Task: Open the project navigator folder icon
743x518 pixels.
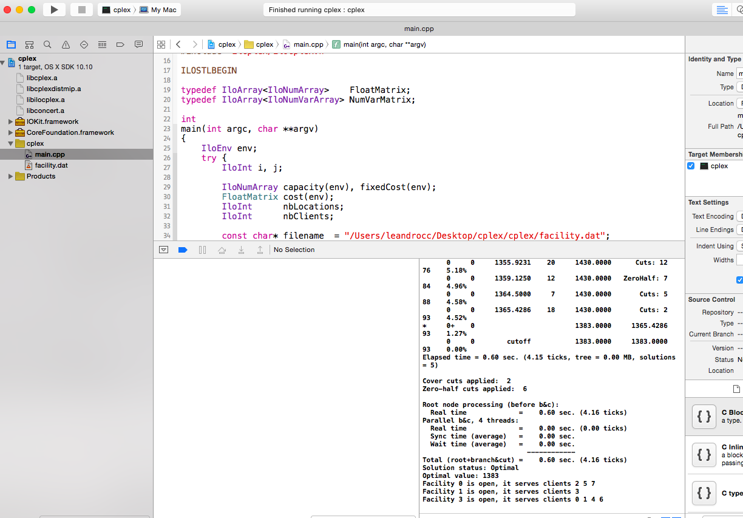Action: pos(11,44)
